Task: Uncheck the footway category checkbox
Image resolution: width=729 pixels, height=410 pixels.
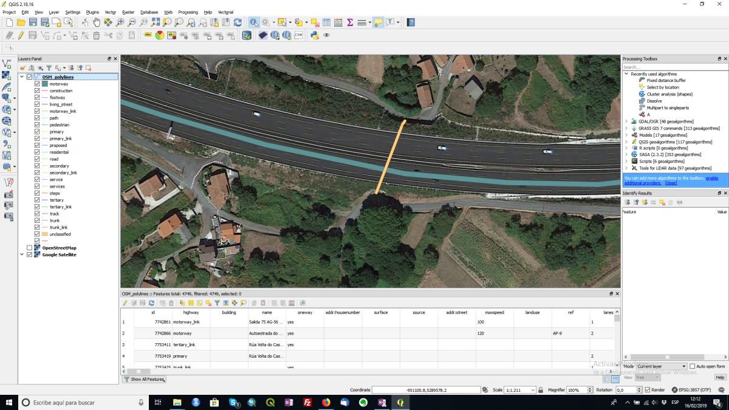Action: pos(37,97)
